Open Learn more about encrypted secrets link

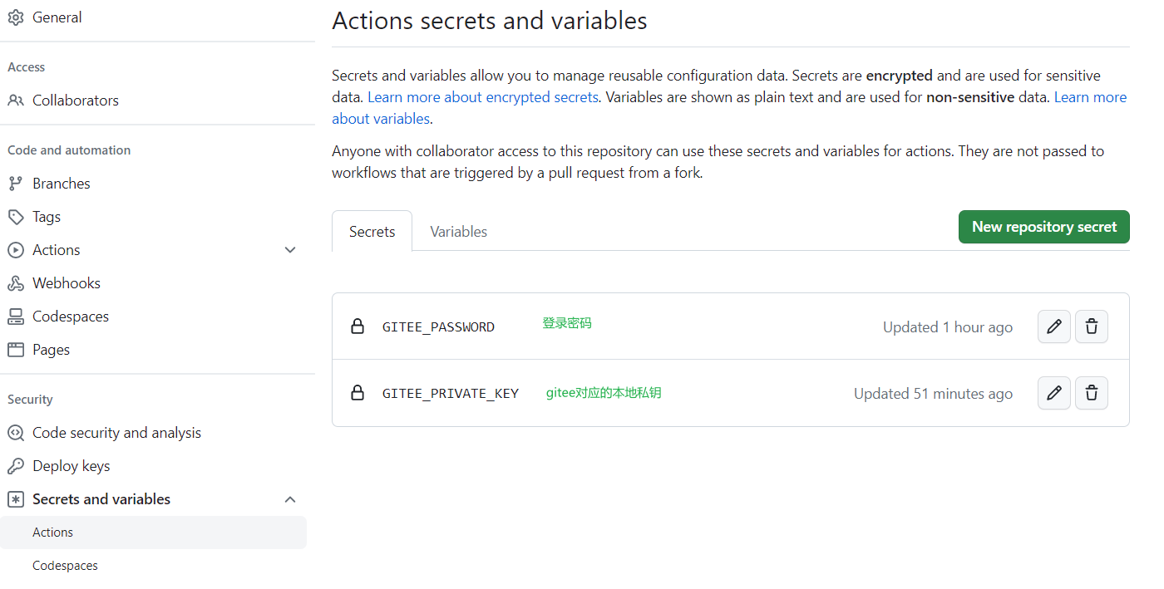coord(482,97)
